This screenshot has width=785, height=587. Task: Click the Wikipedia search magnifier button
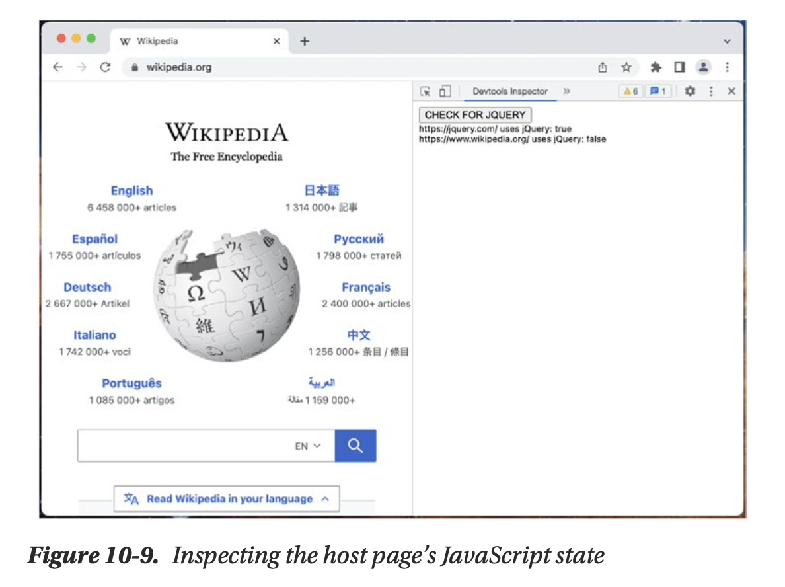355,446
